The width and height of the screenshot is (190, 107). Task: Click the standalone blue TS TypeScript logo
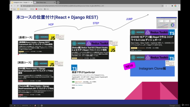point(74,67)
